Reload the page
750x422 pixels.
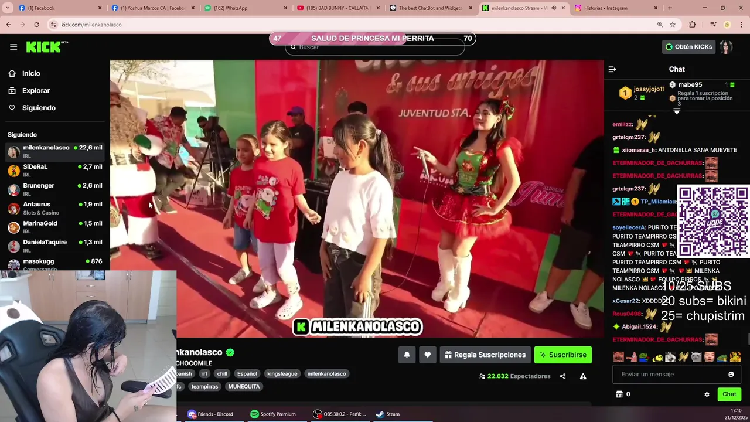[x=36, y=25]
